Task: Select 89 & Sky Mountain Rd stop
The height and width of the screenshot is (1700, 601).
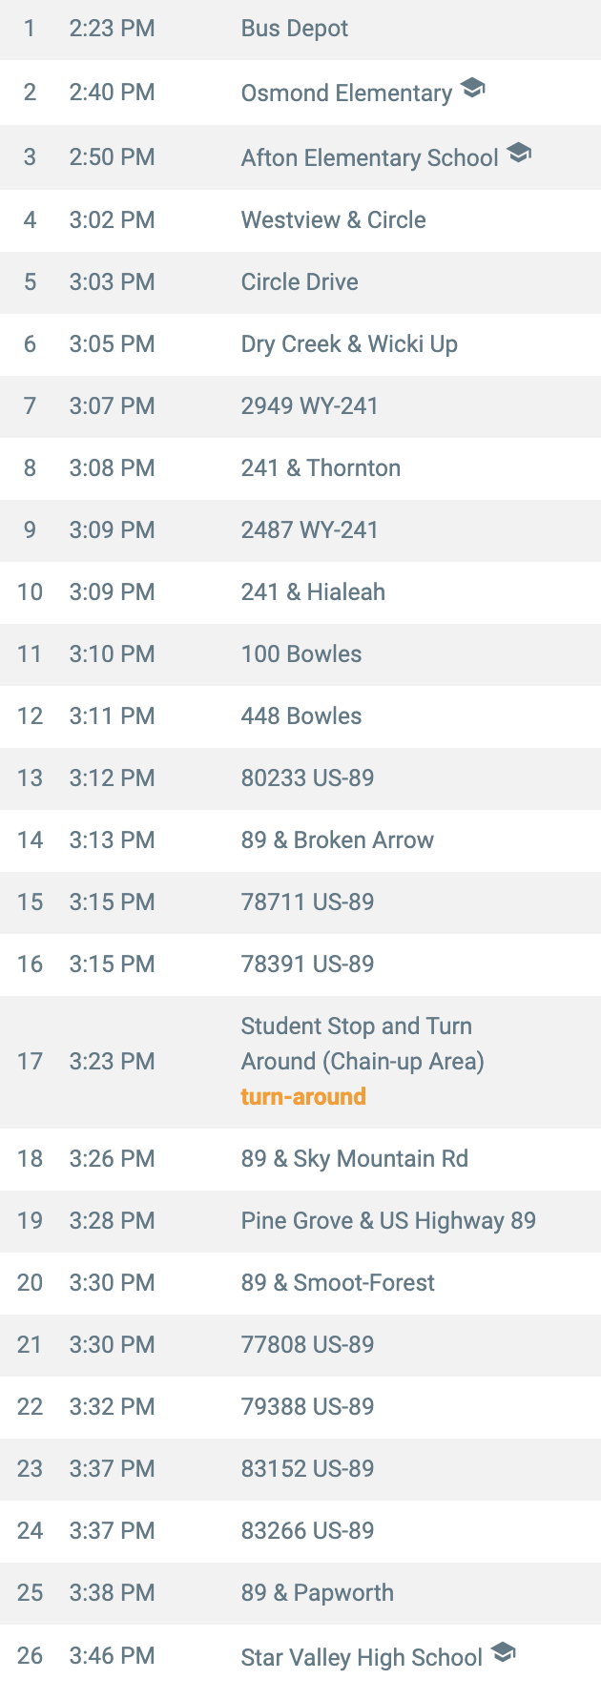Action: click(x=300, y=1159)
